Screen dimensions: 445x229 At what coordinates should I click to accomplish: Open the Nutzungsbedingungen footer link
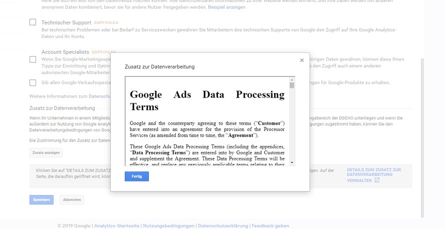168,226
